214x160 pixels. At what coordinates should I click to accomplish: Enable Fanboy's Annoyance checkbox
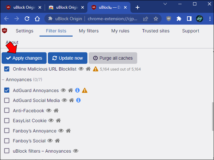(7, 131)
